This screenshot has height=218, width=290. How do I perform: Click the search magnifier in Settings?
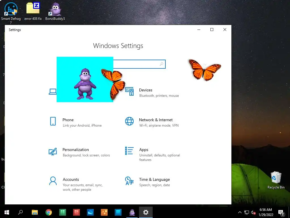point(161,64)
